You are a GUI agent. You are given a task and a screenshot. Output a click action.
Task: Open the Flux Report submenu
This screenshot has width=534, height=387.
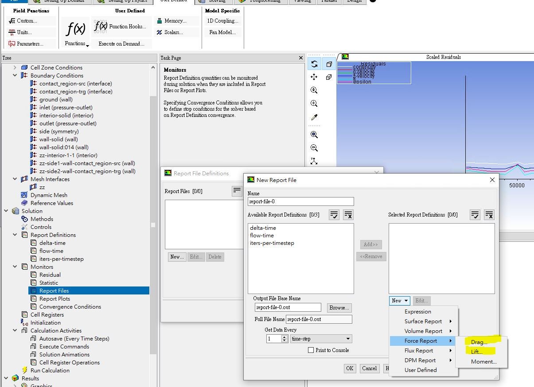click(x=423, y=351)
